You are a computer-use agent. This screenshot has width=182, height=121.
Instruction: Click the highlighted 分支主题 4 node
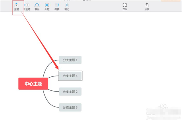pos(70,76)
